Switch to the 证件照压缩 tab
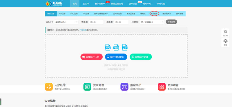Screen dimensions: 232x107 pos(117,14)
